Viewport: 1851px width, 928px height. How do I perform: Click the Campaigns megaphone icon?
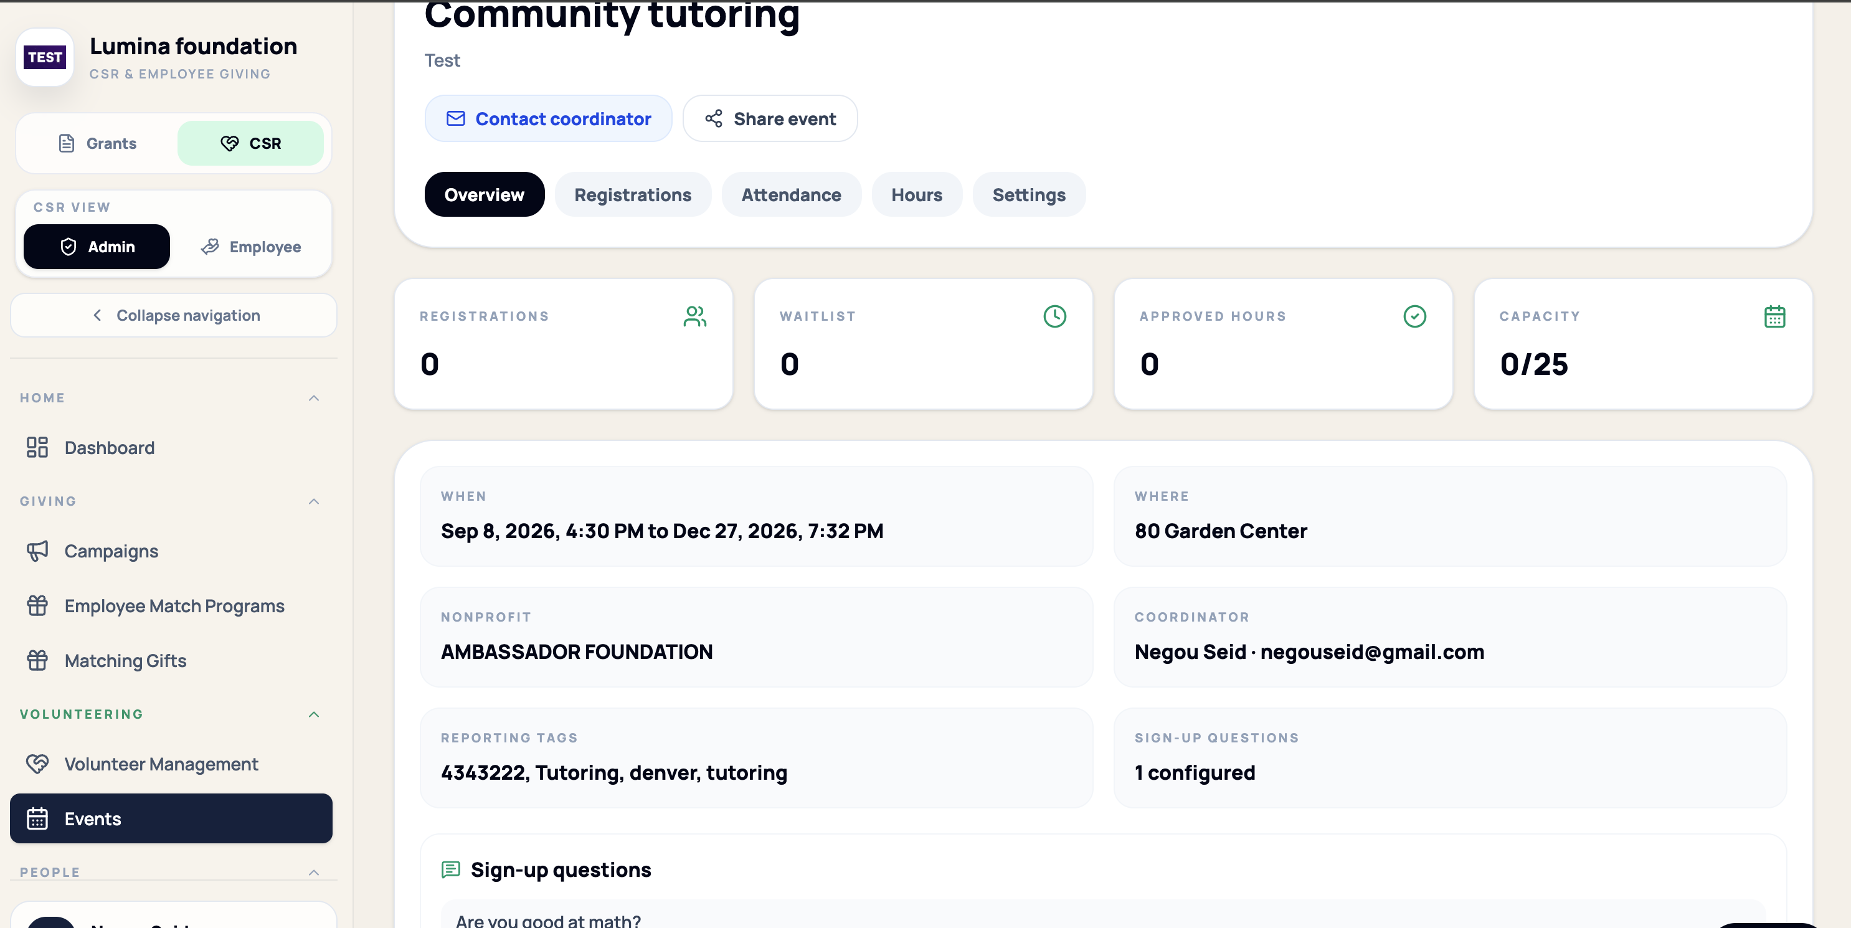37,551
